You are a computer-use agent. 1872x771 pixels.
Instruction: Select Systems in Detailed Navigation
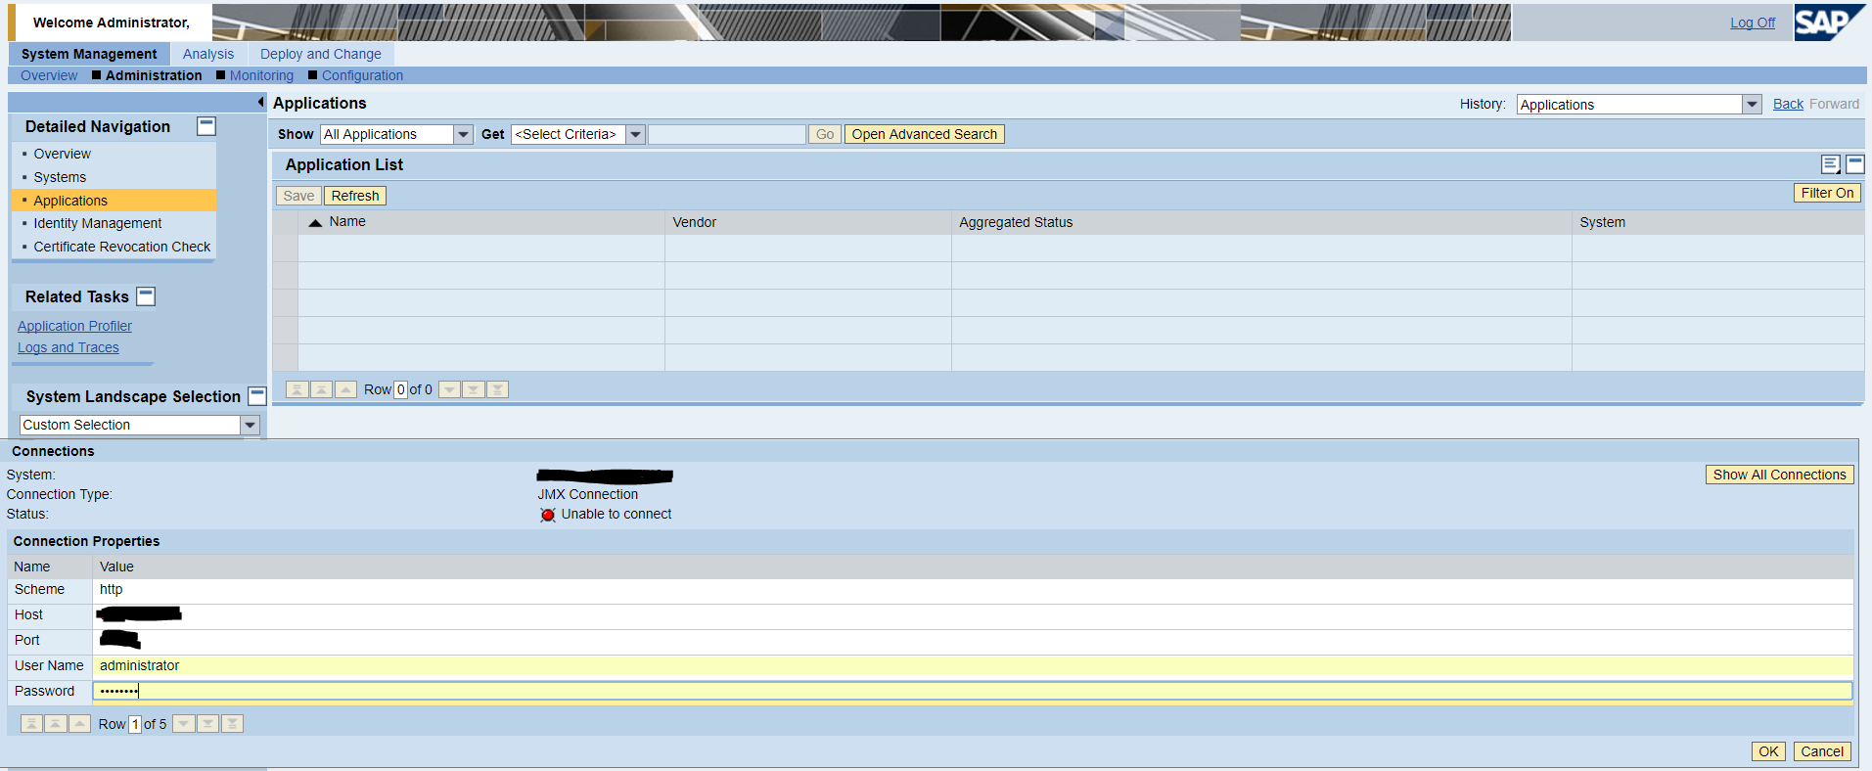(x=60, y=178)
